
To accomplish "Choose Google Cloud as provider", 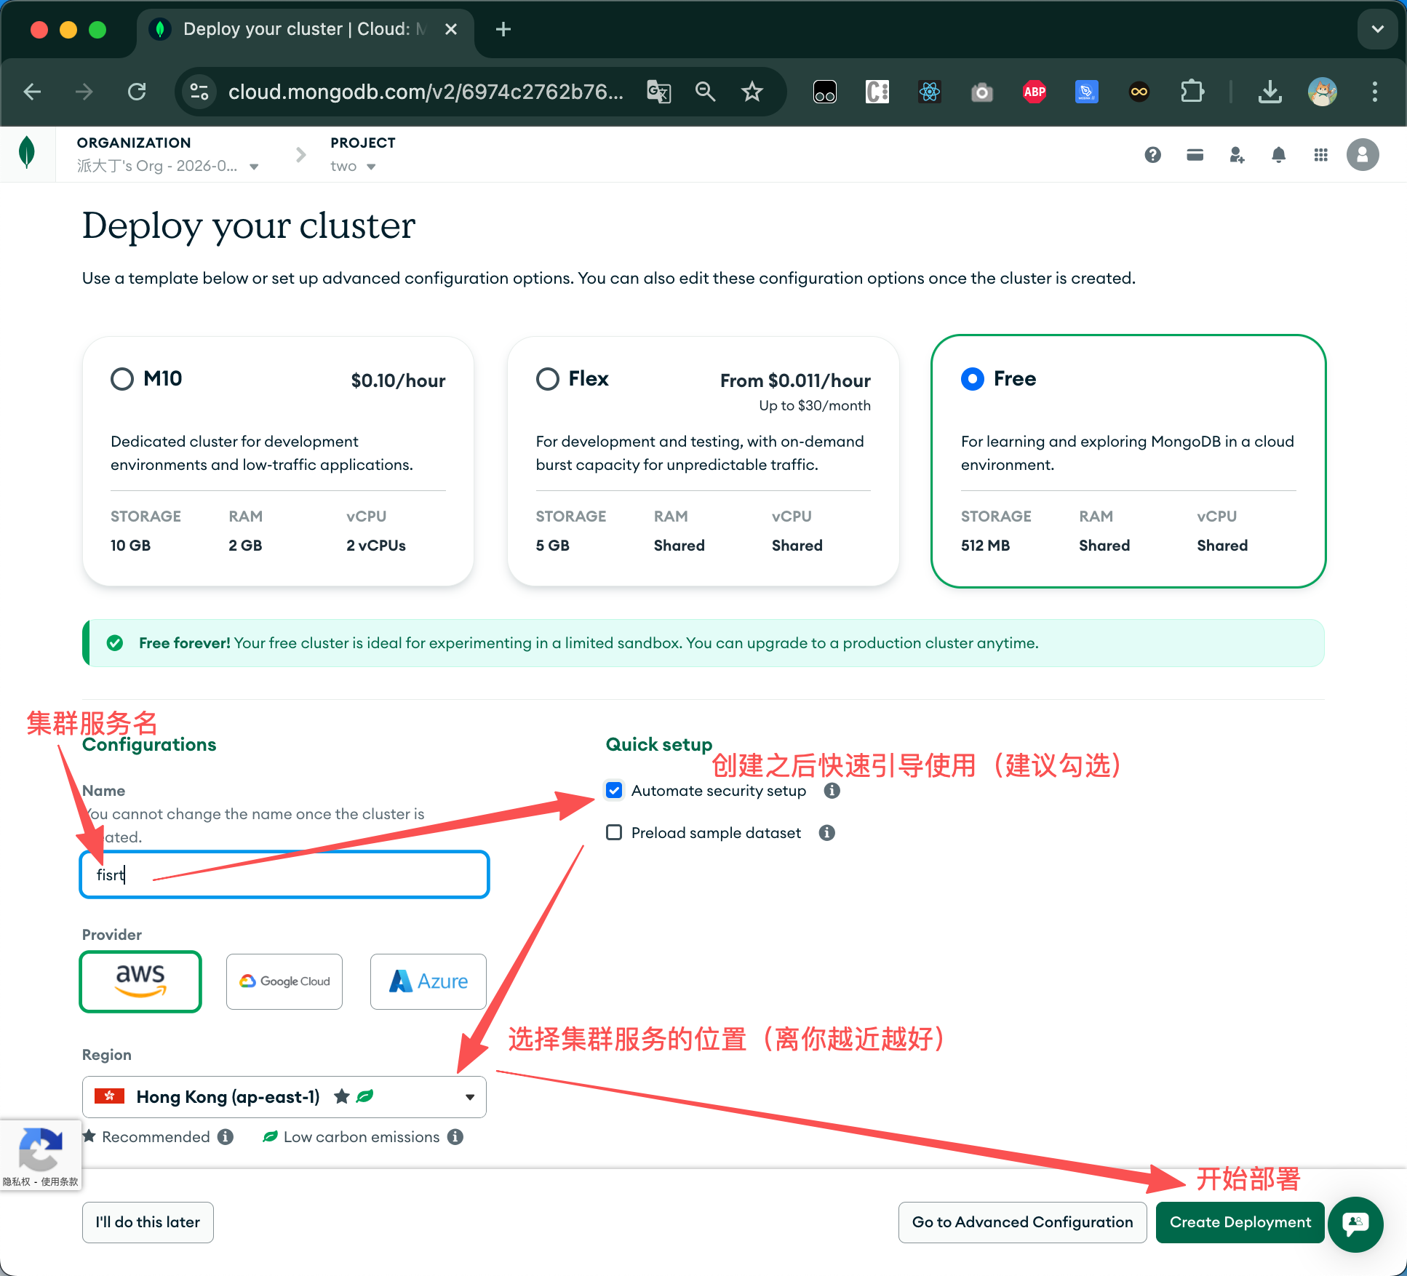I will (284, 981).
